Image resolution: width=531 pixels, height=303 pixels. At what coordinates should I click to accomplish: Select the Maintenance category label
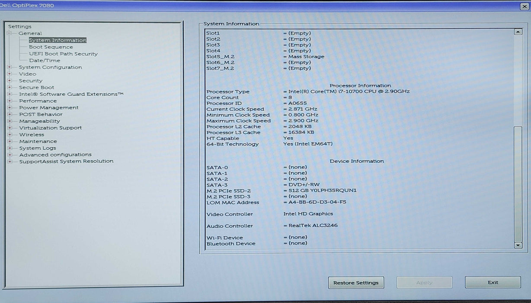pos(38,141)
